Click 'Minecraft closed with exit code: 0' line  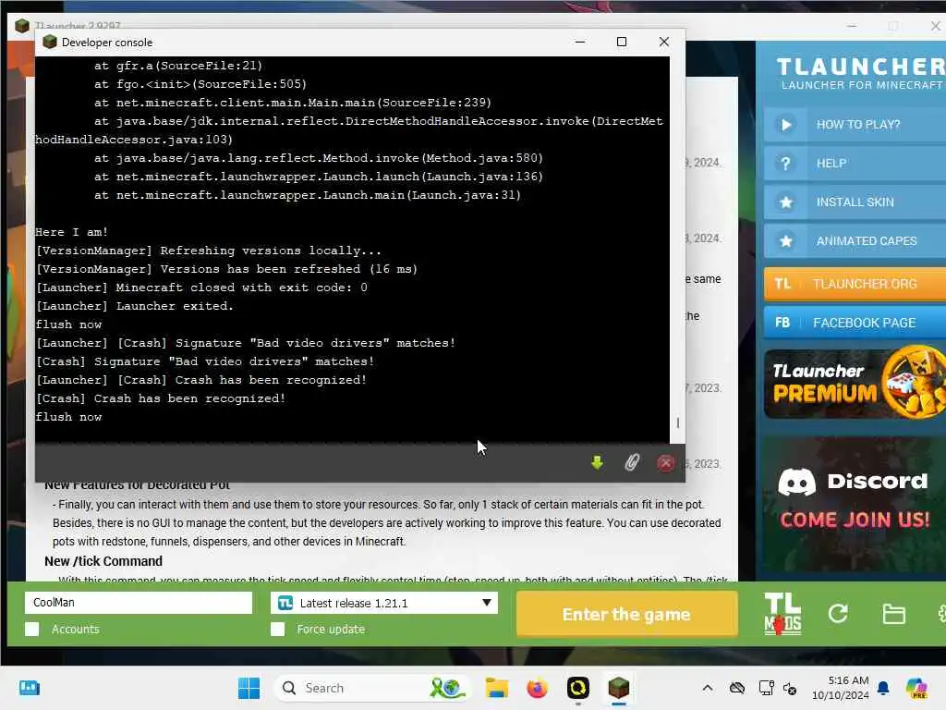[201, 288]
